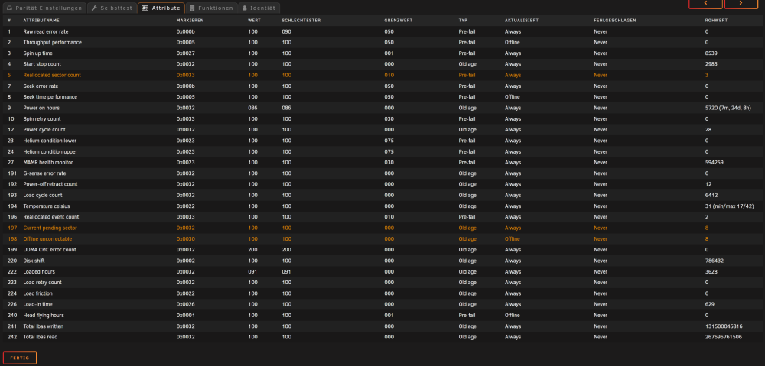This screenshot has width=765, height=366.
Task: Select the Throughput performance attribute
Action: 52,42
